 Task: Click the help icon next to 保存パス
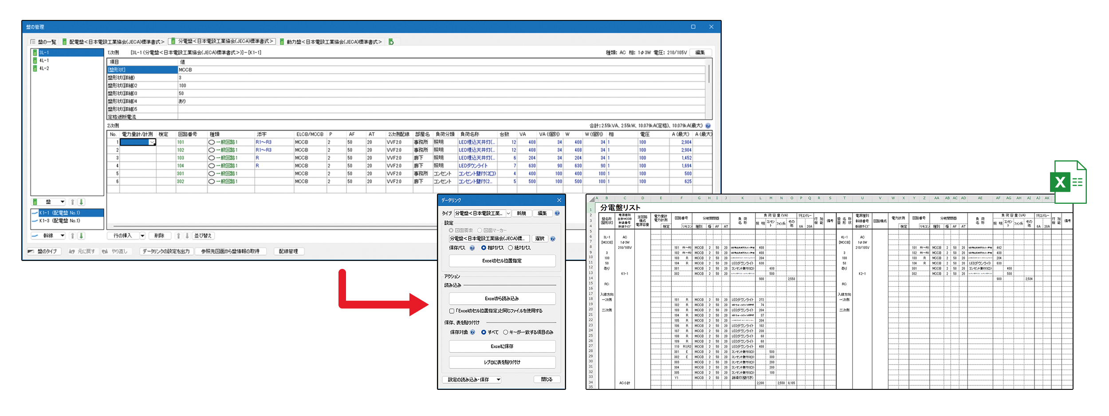point(472,248)
